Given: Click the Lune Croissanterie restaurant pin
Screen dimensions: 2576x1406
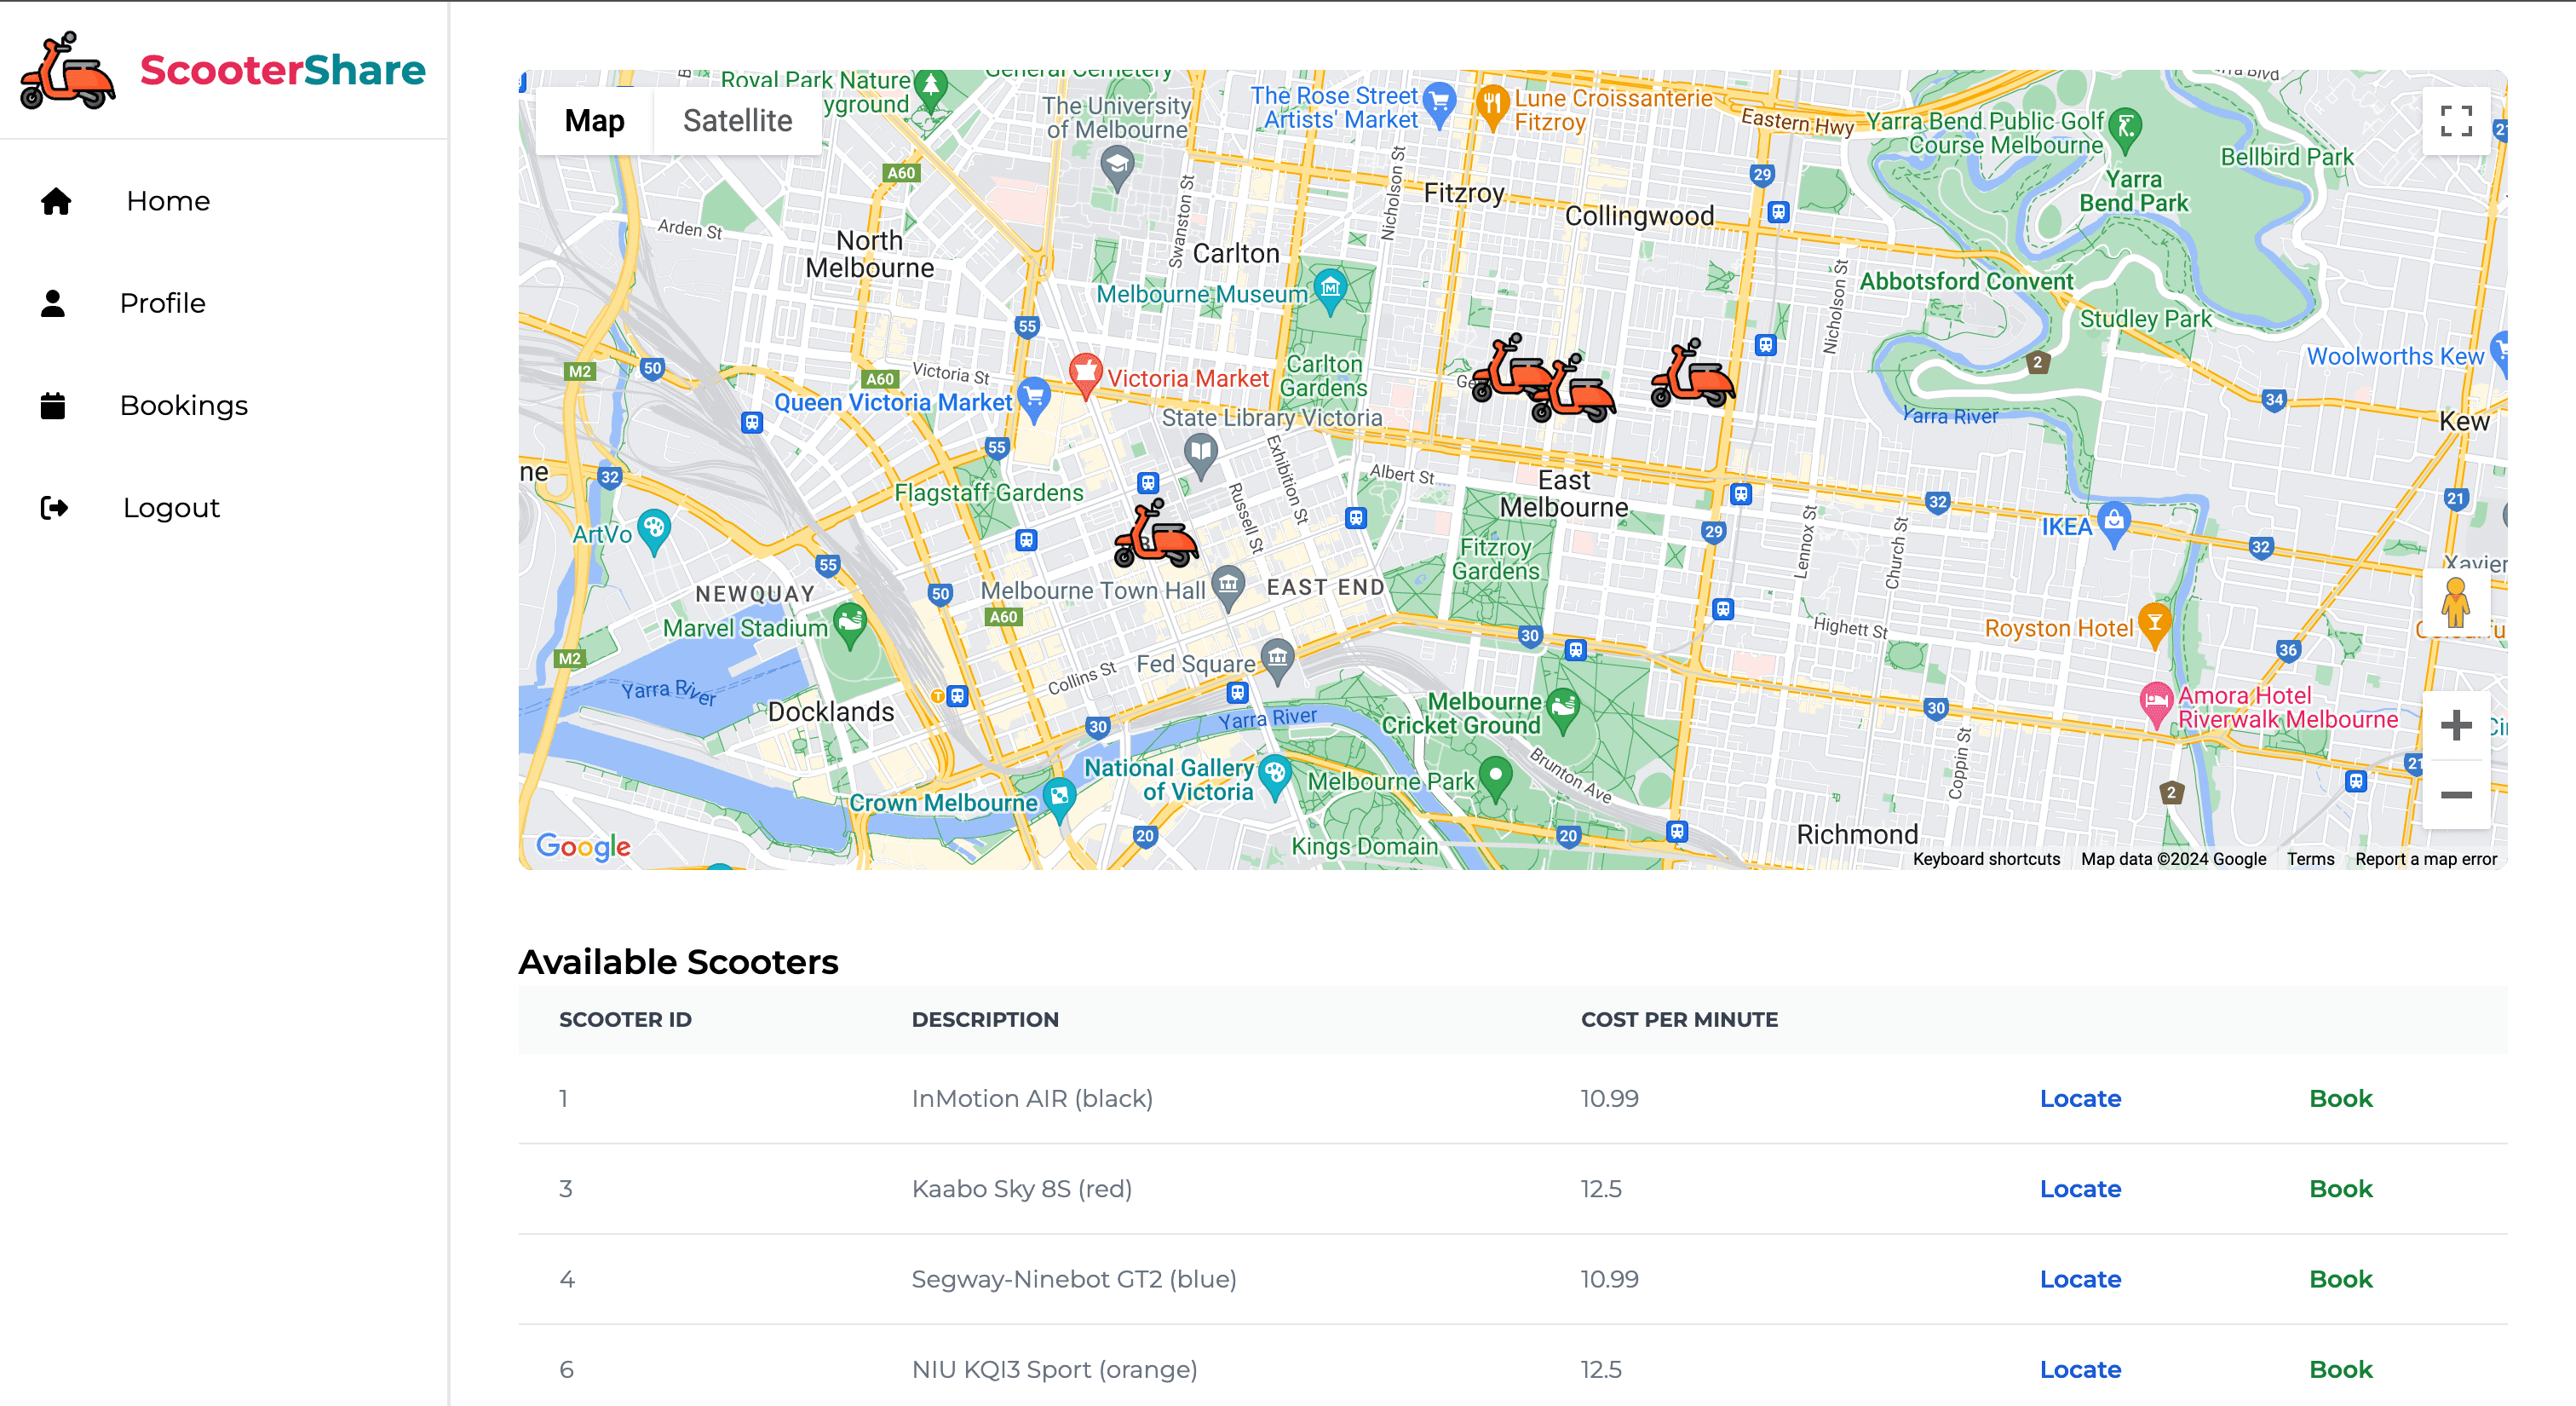Looking at the screenshot, I should [1492, 107].
